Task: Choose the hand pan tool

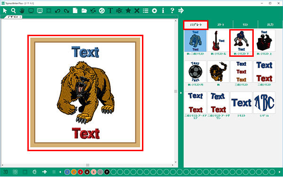Action: 22,11
